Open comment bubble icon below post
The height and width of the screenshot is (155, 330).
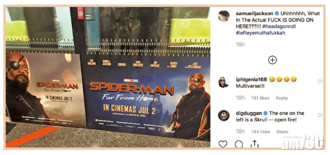tap(239, 144)
